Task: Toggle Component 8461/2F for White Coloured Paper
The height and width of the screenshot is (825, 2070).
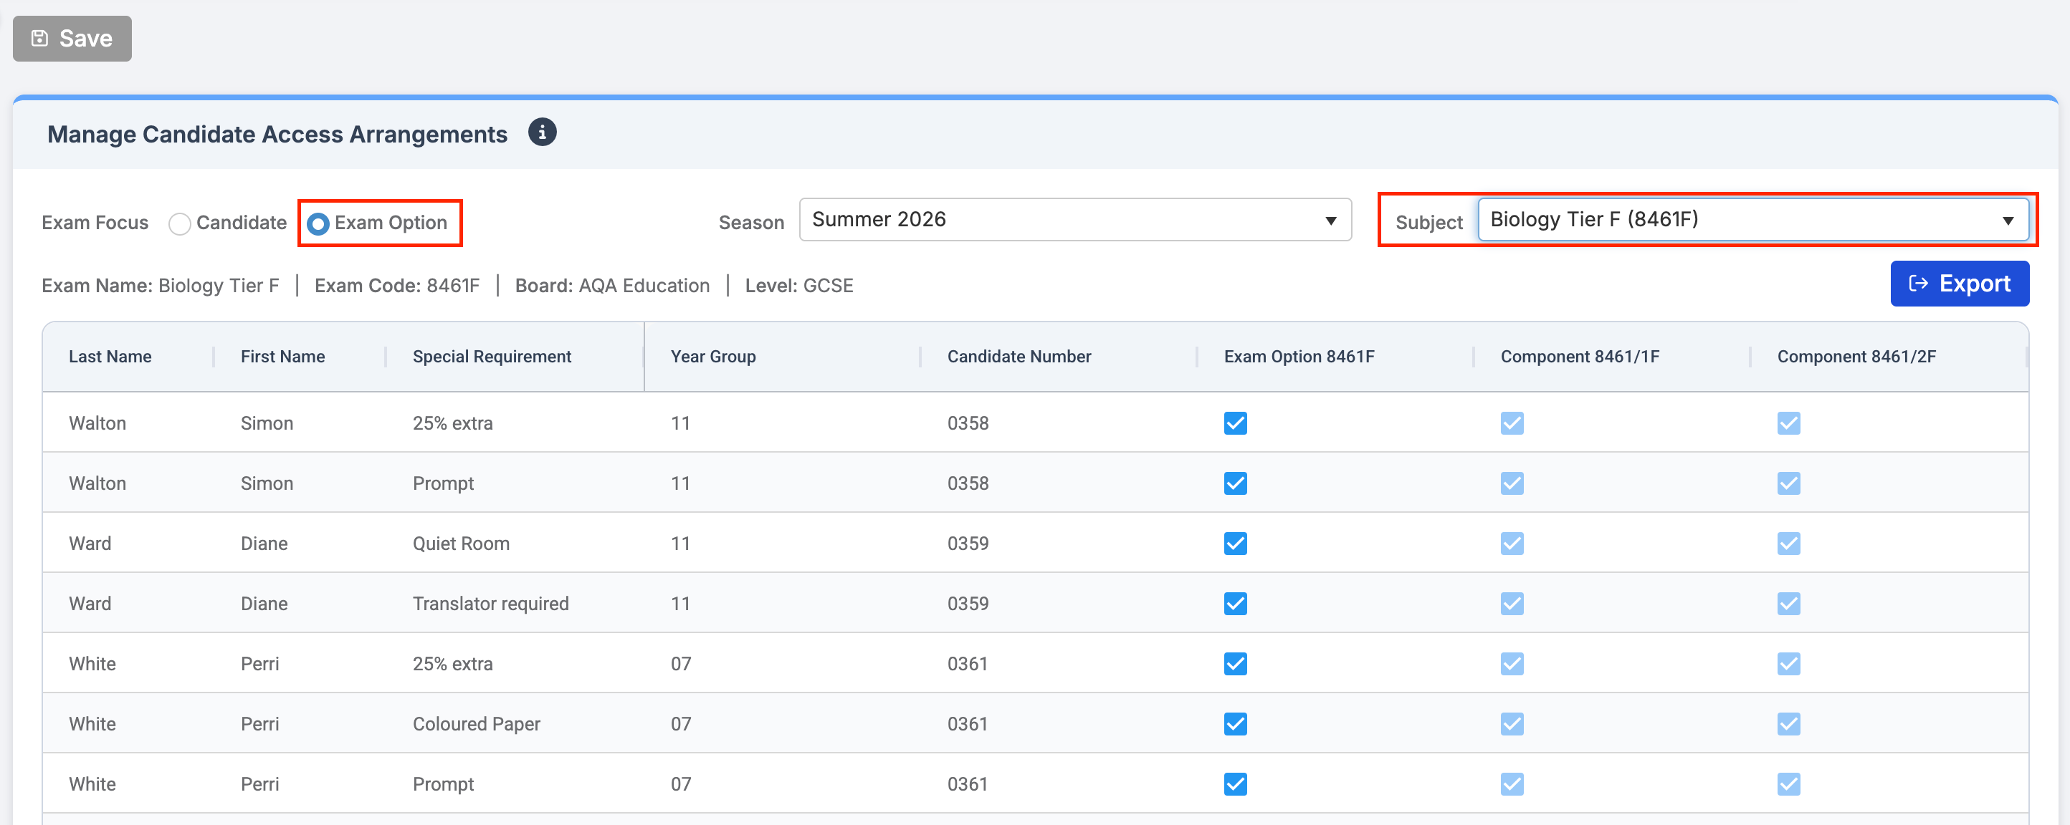Action: 1788,724
